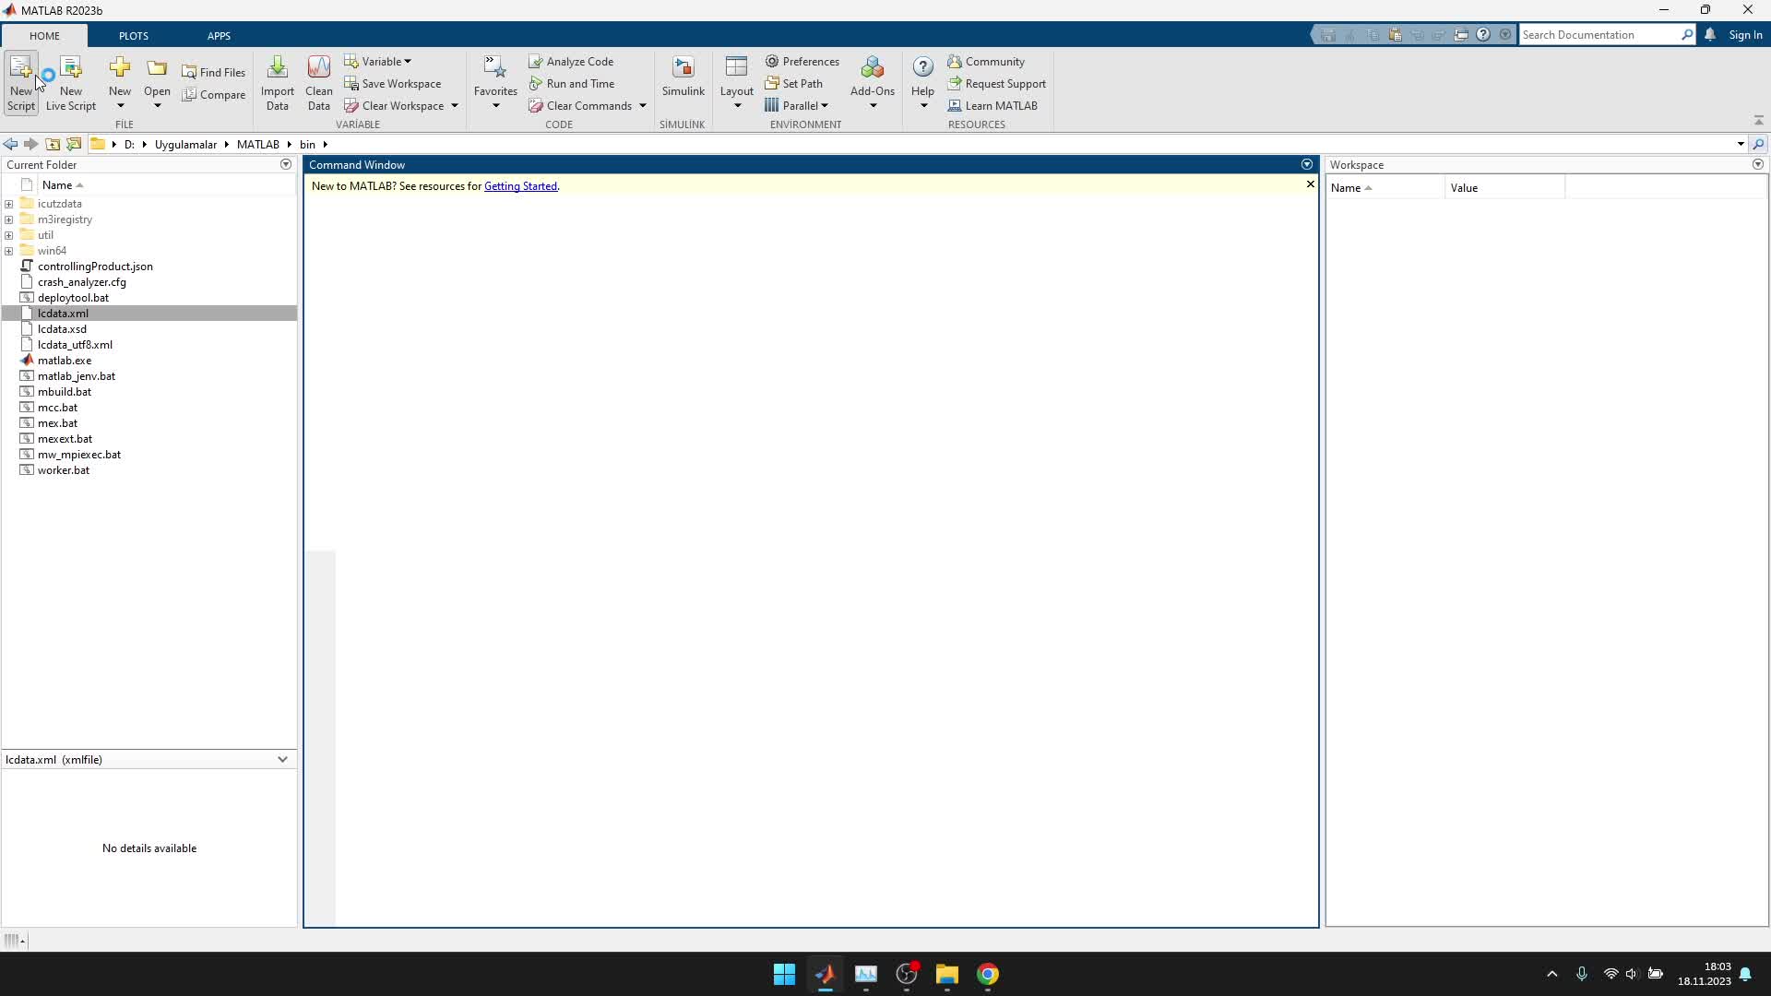Click Save Workspace
1771x996 pixels.
pyautogui.click(x=393, y=83)
